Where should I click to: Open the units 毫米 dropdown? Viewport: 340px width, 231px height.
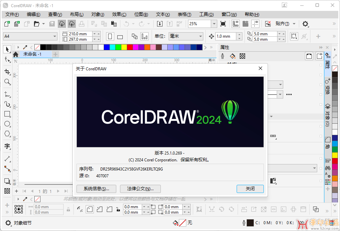pos(201,36)
